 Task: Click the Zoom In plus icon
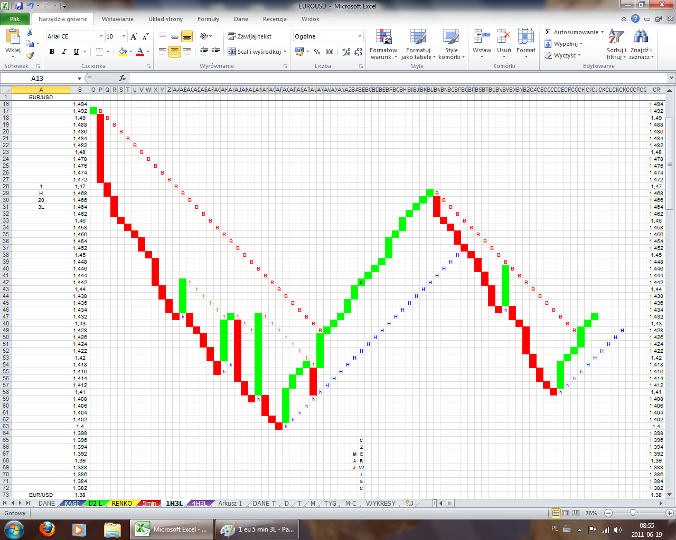pyautogui.click(x=669, y=513)
